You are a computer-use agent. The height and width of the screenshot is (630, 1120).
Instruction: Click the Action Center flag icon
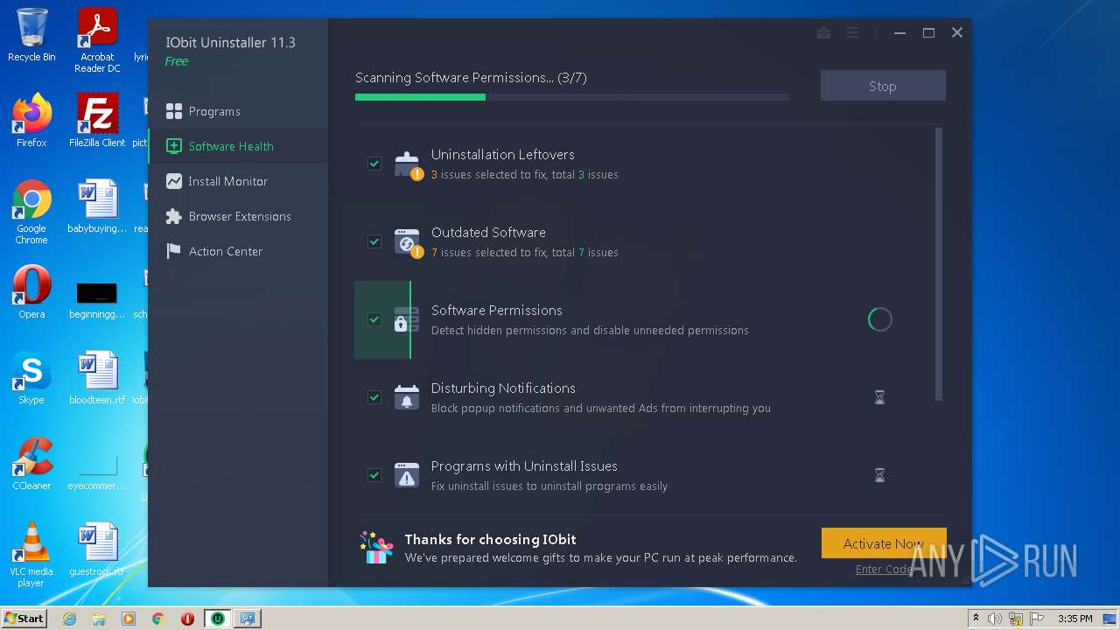pyautogui.click(x=173, y=251)
